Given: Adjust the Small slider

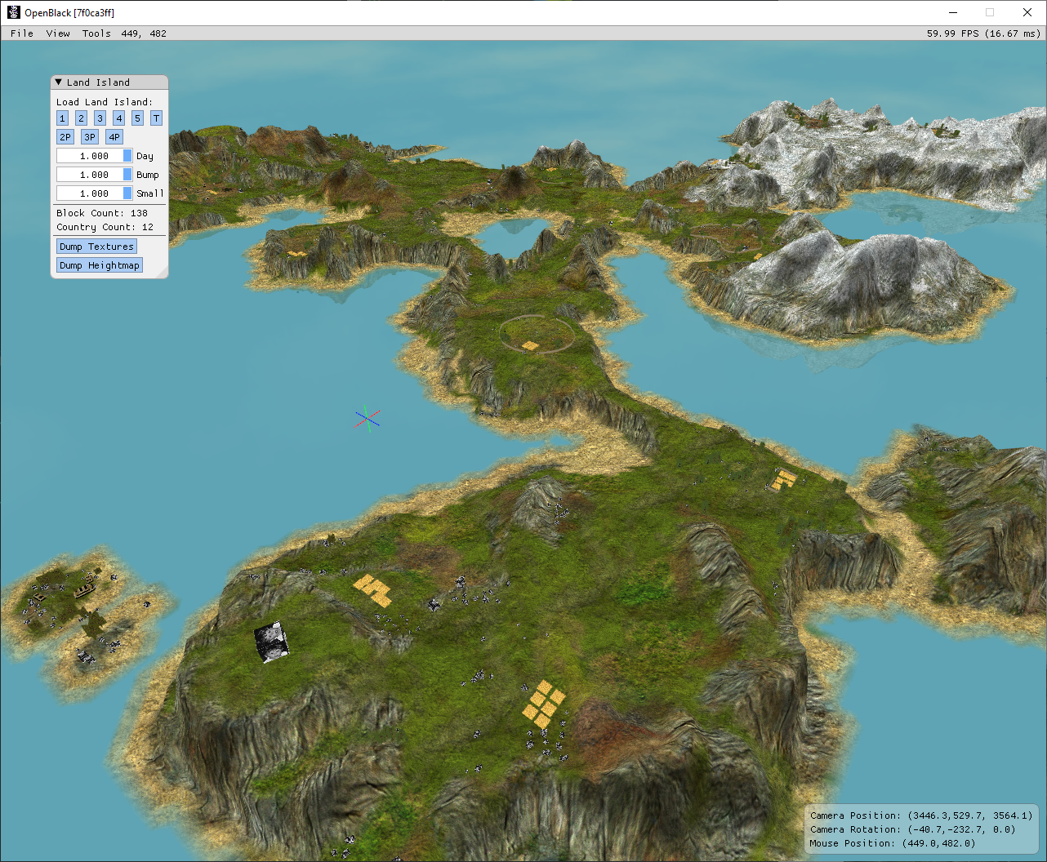Looking at the screenshot, I should (x=95, y=193).
